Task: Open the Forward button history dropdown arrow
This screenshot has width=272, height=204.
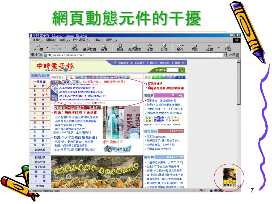Action: (66, 47)
